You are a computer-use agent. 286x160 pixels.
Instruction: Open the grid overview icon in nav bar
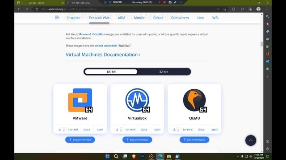pos(57,17)
